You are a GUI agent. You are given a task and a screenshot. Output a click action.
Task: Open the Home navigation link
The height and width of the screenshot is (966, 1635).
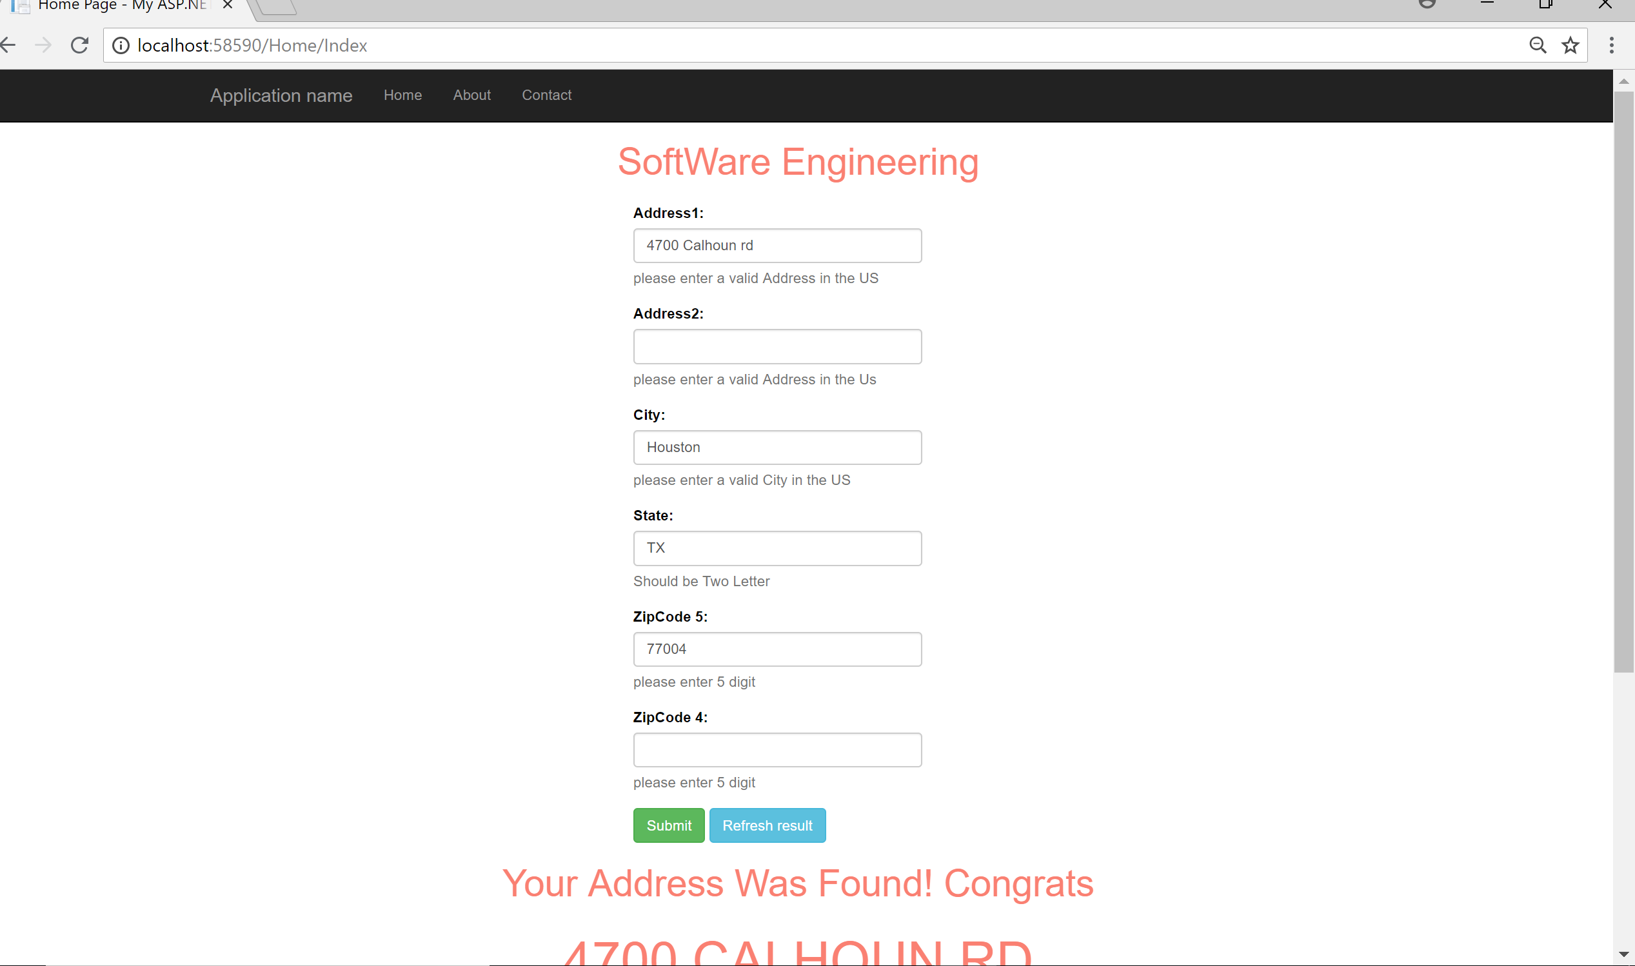coord(402,95)
